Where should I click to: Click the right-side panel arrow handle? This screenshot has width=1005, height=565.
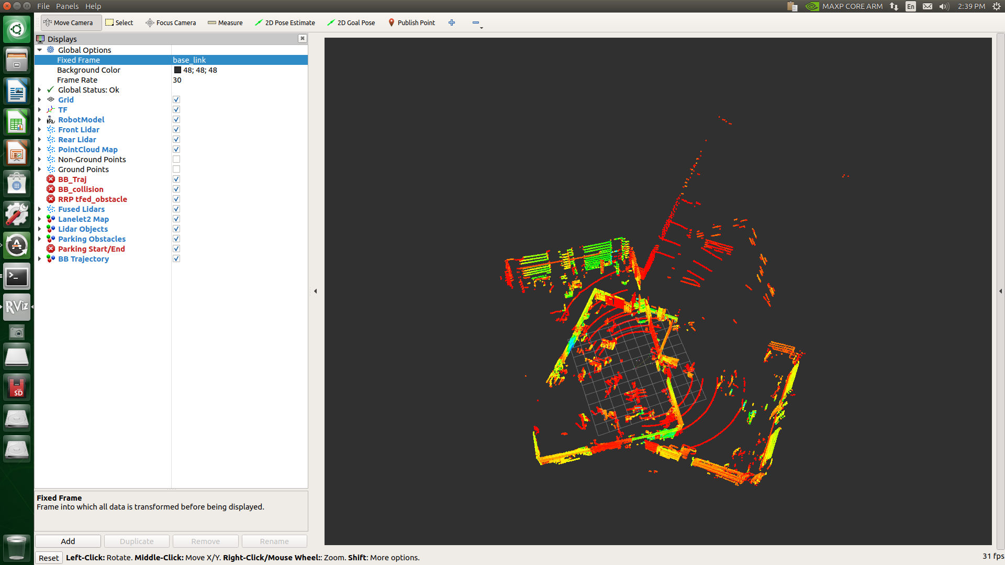[1000, 291]
